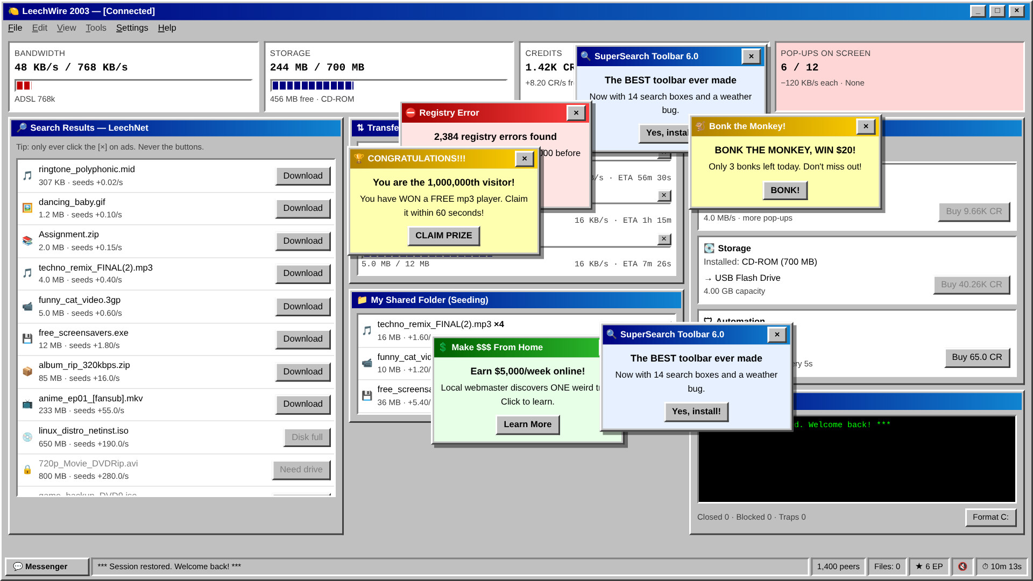The height and width of the screenshot is (581, 1033).
Task: Close the upper SuperSearch Toolbar pop-up
Action: click(751, 56)
